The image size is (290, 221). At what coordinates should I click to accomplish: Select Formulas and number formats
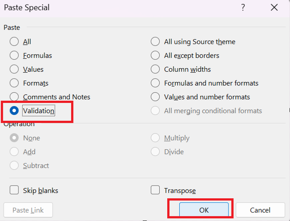click(x=155, y=83)
